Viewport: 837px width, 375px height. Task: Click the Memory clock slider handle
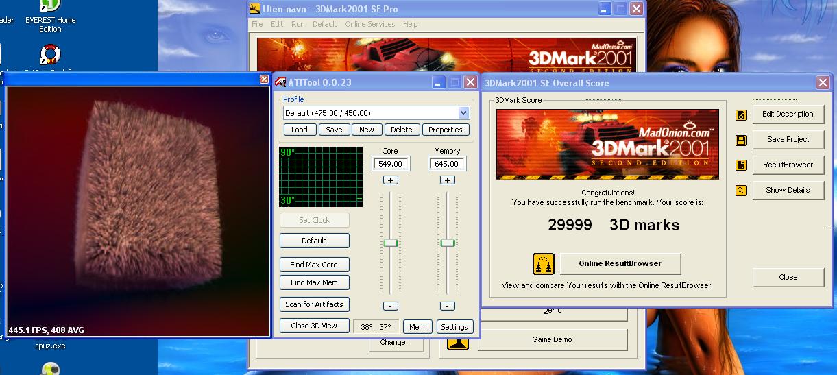tap(448, 243)
